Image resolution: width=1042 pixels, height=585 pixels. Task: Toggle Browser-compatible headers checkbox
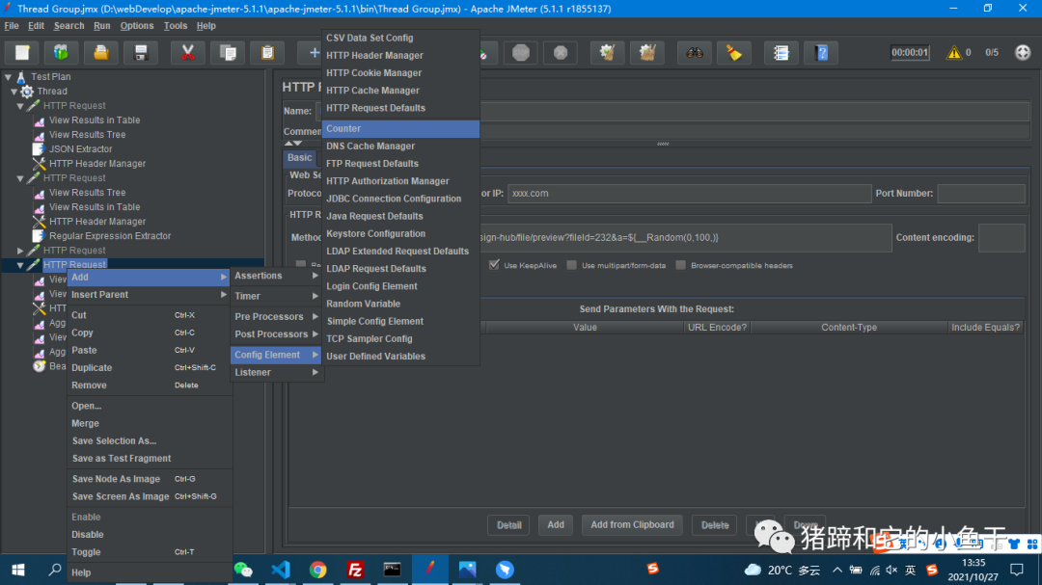pos(680,265)
